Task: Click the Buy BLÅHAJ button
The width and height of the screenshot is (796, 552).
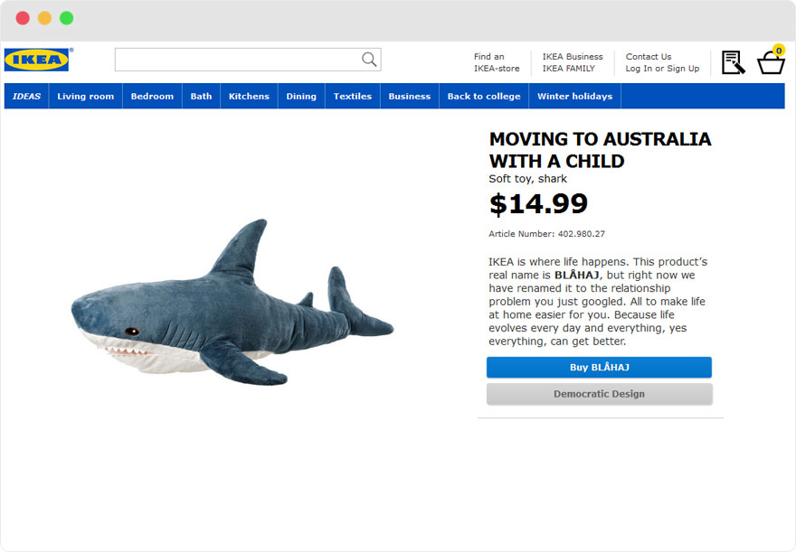Action: click(x=599, y=367)
